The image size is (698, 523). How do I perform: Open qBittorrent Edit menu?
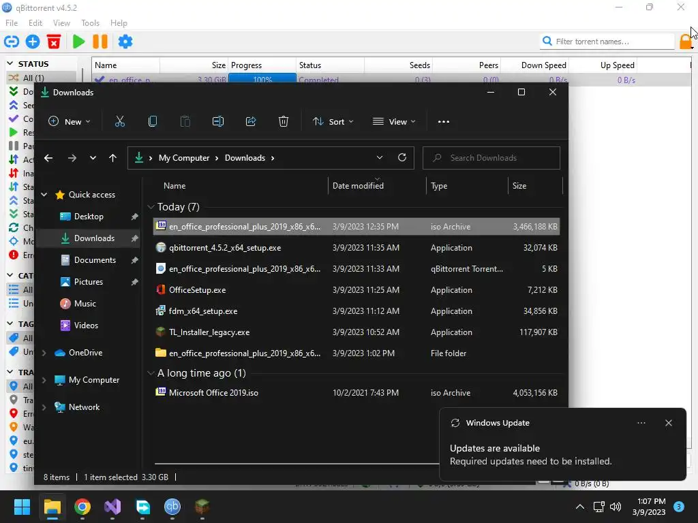35,22
